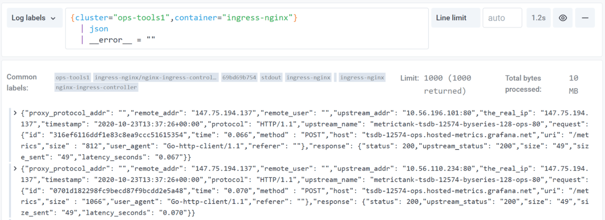The height and width of the screenshot is (220, 605).
Task: Open the Log labels dropdown
Action: pyautogui.click(x=34, y=18)
